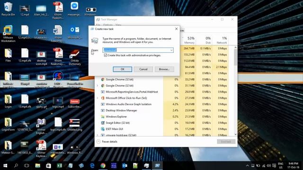Click the End task button
Image resolution: width=303 pixels, height=170 pixels.
[226, 142]
